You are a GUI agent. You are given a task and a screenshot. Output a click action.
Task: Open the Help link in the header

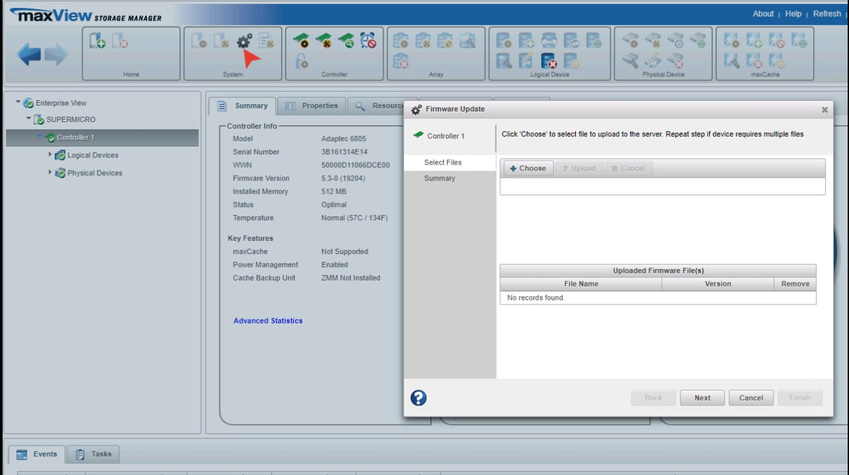tap(793, 14)
